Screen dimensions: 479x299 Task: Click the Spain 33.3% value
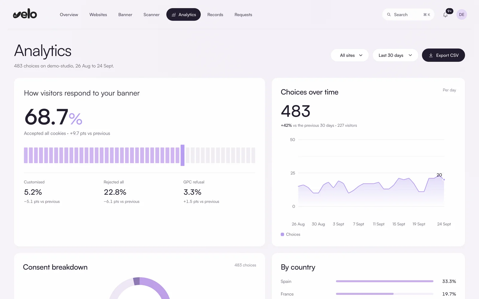click(x=449, y=281)
